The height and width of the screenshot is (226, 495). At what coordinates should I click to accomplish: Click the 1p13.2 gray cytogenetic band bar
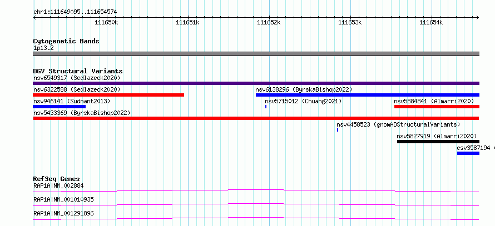point(256,54)
